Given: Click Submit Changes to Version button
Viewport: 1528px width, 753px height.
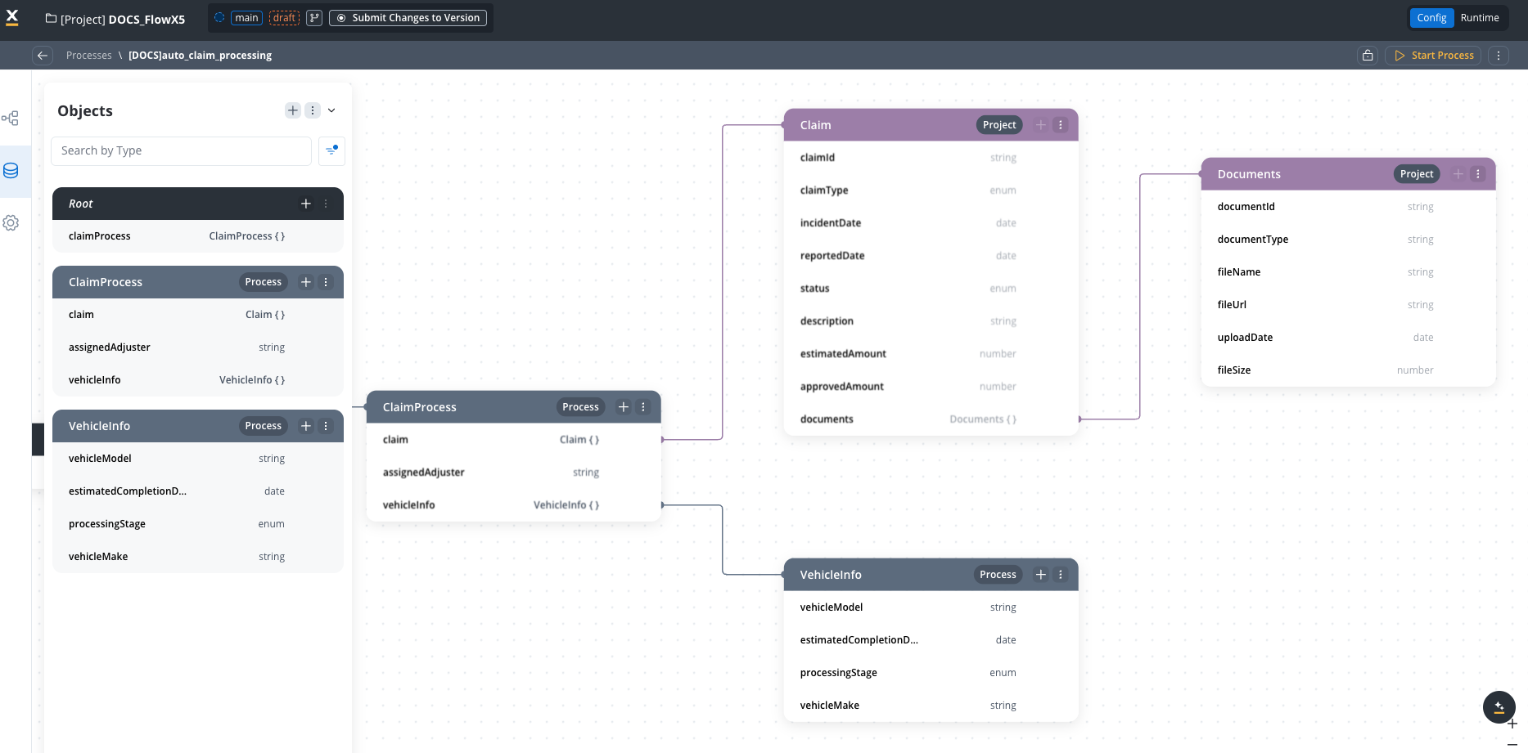Looking at the screenshot, I should point(408,18).
